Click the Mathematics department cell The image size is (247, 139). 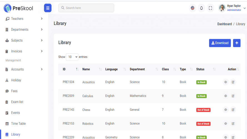[x=138, y=96]
